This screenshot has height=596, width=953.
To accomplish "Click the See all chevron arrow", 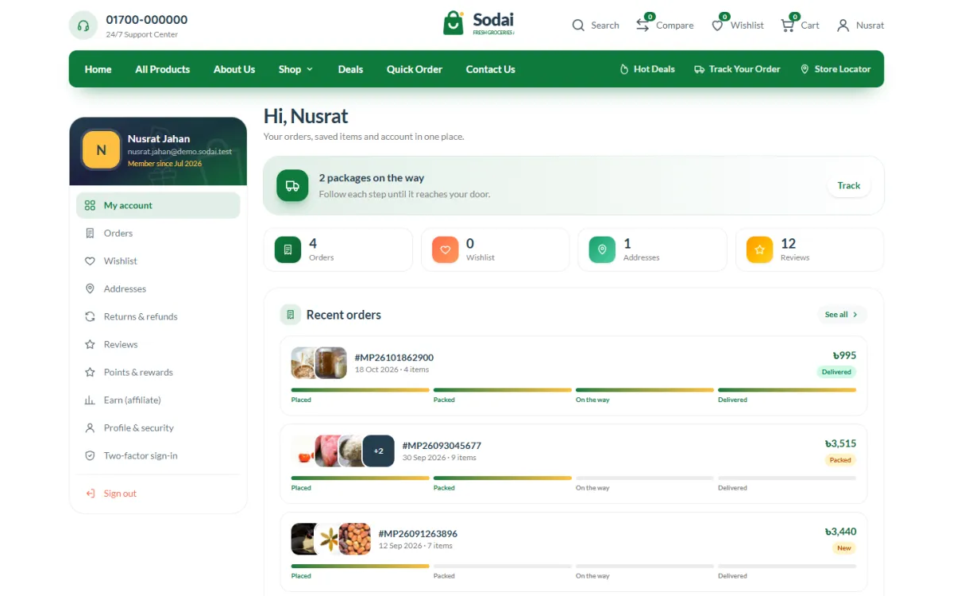I will click(x=855, y=315).
